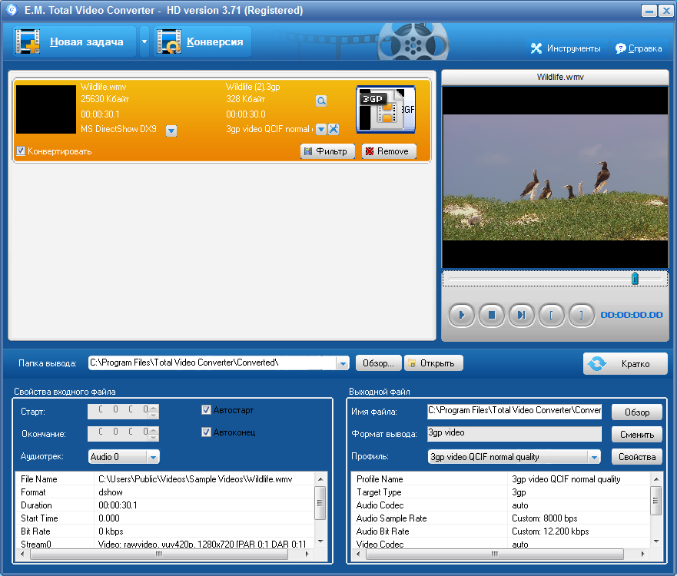Expand the MS DirectShow DX9 decoder dropdown
This screenshot has height=576, width=677.
(171, 131)
